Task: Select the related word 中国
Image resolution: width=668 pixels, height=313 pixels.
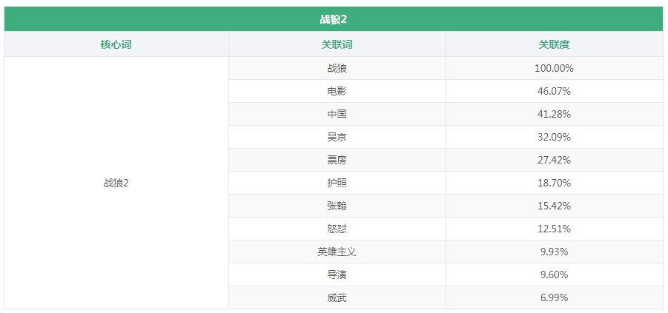Action: (337, 114)
